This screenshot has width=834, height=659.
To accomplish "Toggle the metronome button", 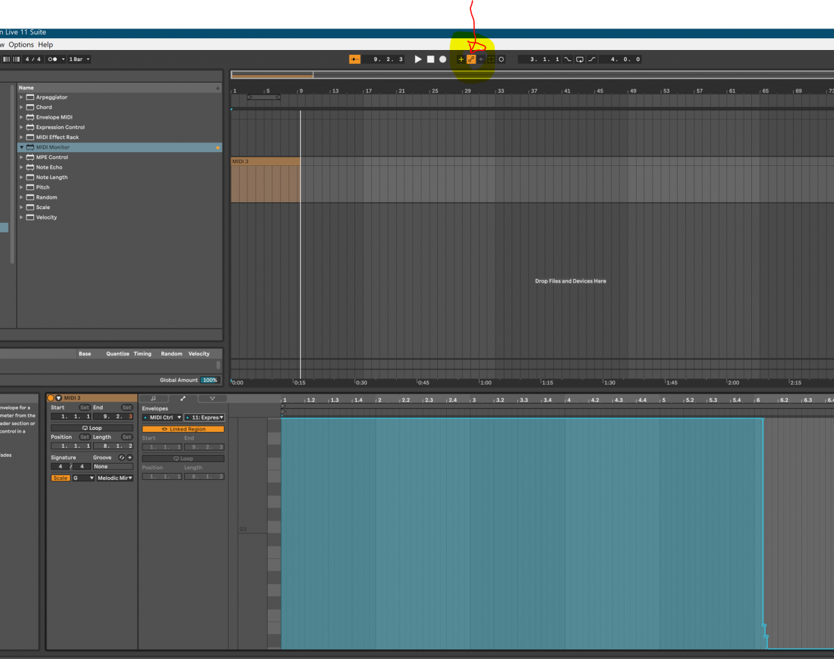I will (x=53, y=59).
